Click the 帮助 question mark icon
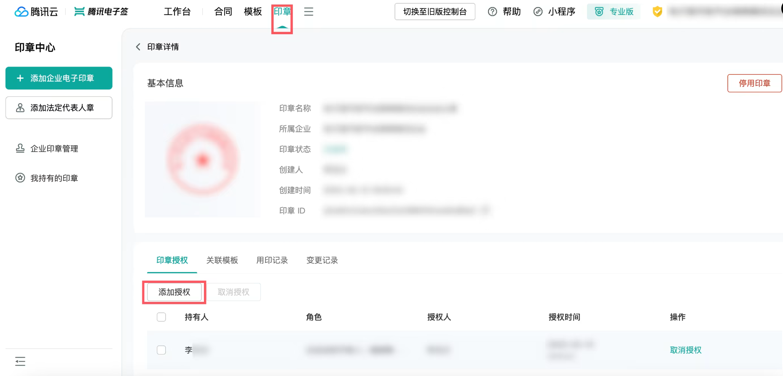The height and width of the screenshot is (376, 783). pos(492,12)
